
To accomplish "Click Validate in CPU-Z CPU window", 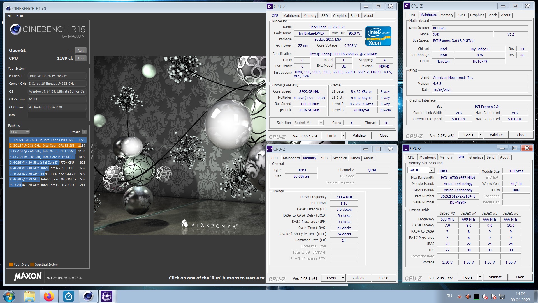I will pyautogui.click(x=359, y=136).
